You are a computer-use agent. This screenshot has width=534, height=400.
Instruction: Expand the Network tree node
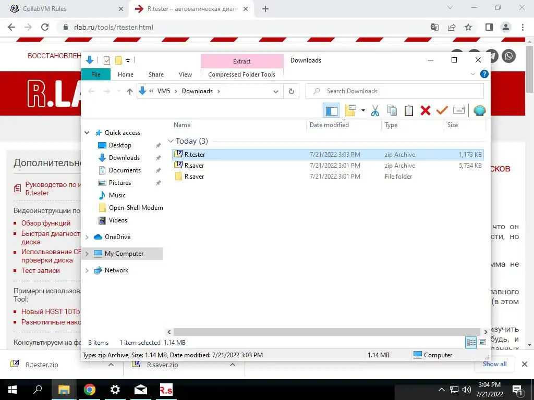87,270
